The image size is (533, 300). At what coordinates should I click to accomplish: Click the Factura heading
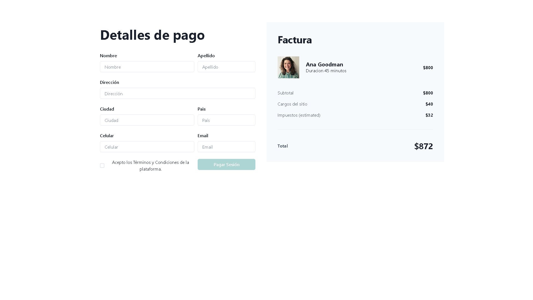pos(295,40)
